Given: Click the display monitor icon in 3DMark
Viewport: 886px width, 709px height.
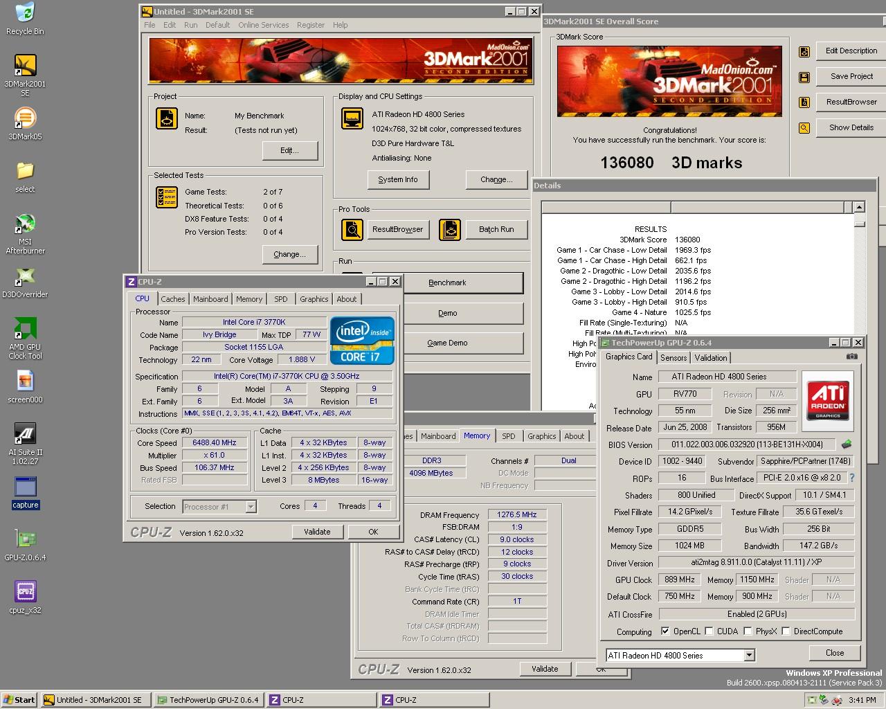Looking at the screenshot, I should point(352,118).
